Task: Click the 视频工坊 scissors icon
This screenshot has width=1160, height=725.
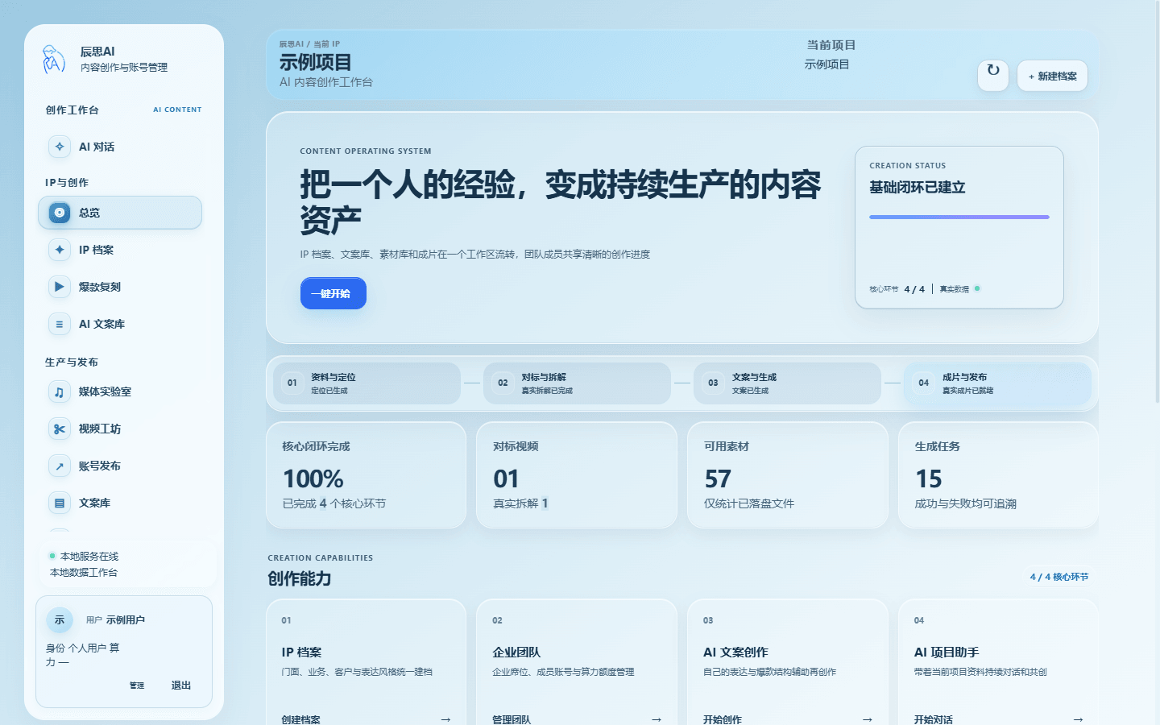Action: point(60,429)
